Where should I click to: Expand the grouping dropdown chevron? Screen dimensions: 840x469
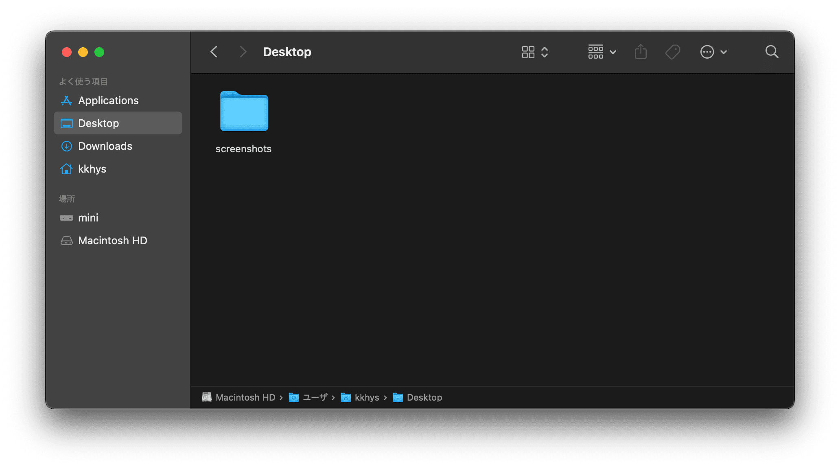click(x=613, y=52)
